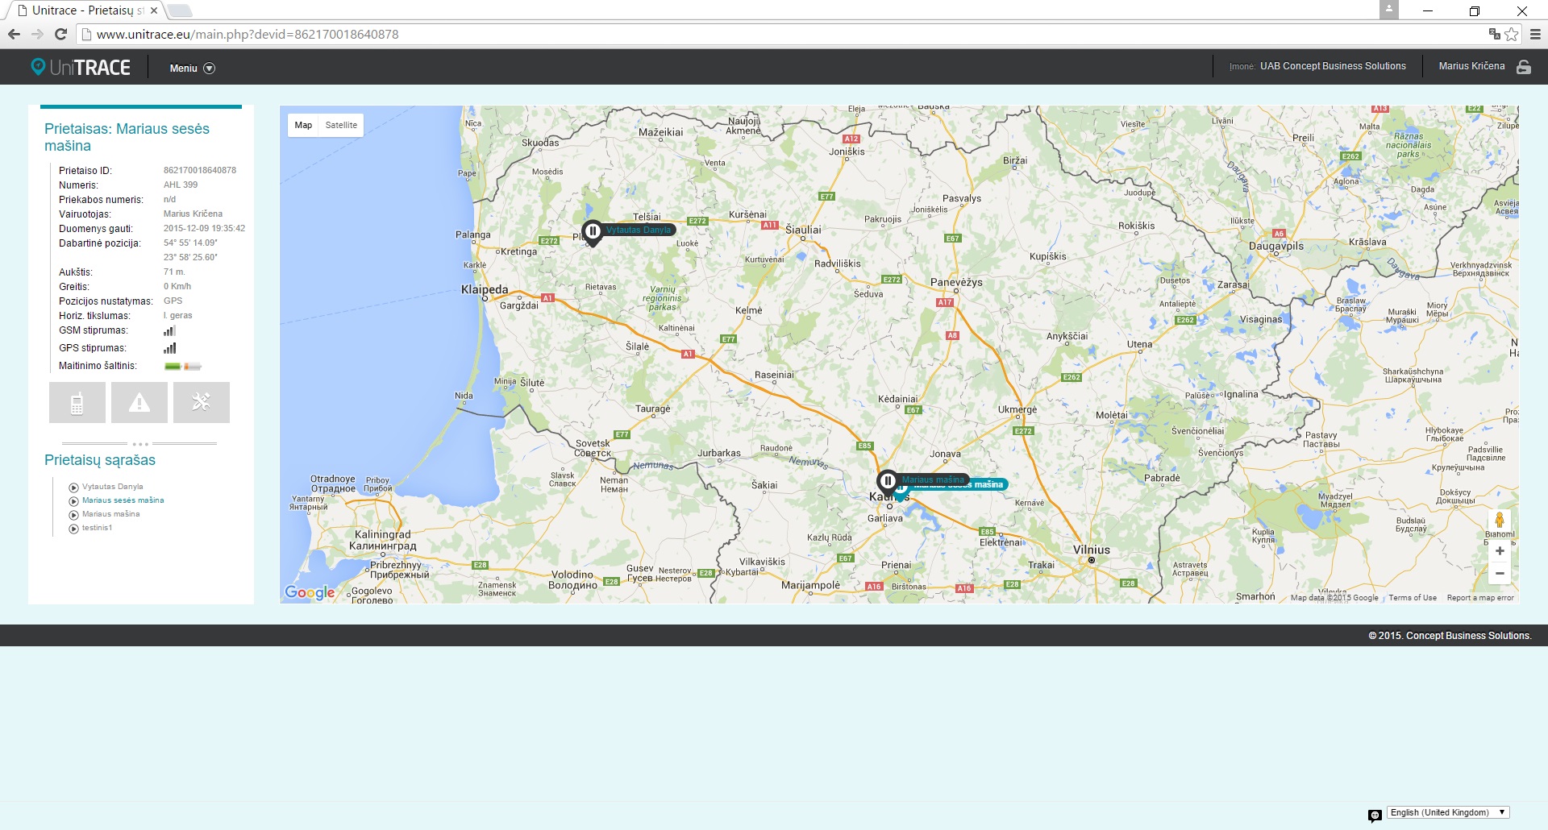Click the Vytautas Danyla pause marker pin
1548x830 pixels.
[593, 232]
